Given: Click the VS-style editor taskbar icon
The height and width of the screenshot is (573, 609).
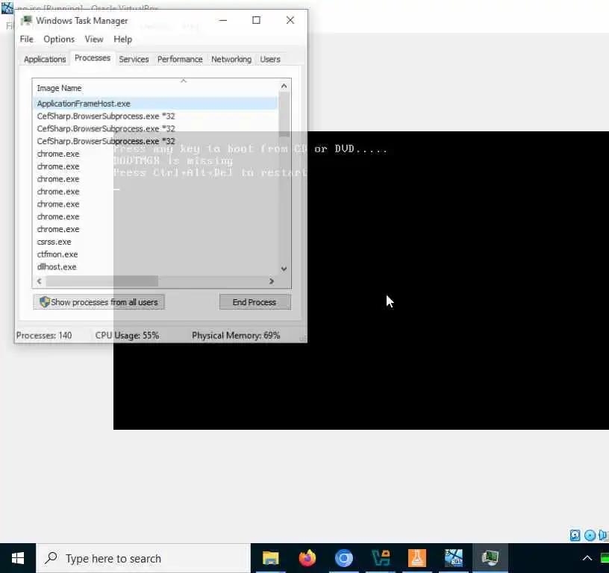Looking at the screenshot, I should (x=381, y=558).
